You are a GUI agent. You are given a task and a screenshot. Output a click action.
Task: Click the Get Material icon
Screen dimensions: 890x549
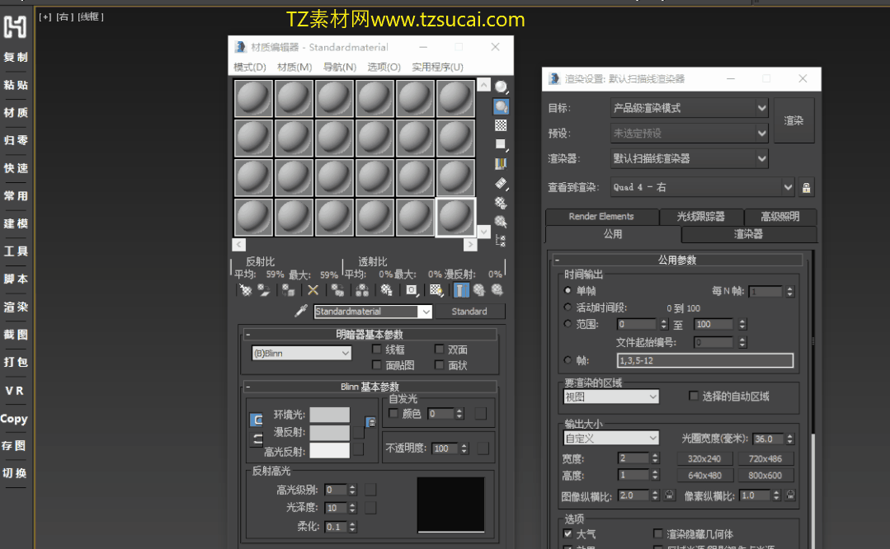pos(245,290)
